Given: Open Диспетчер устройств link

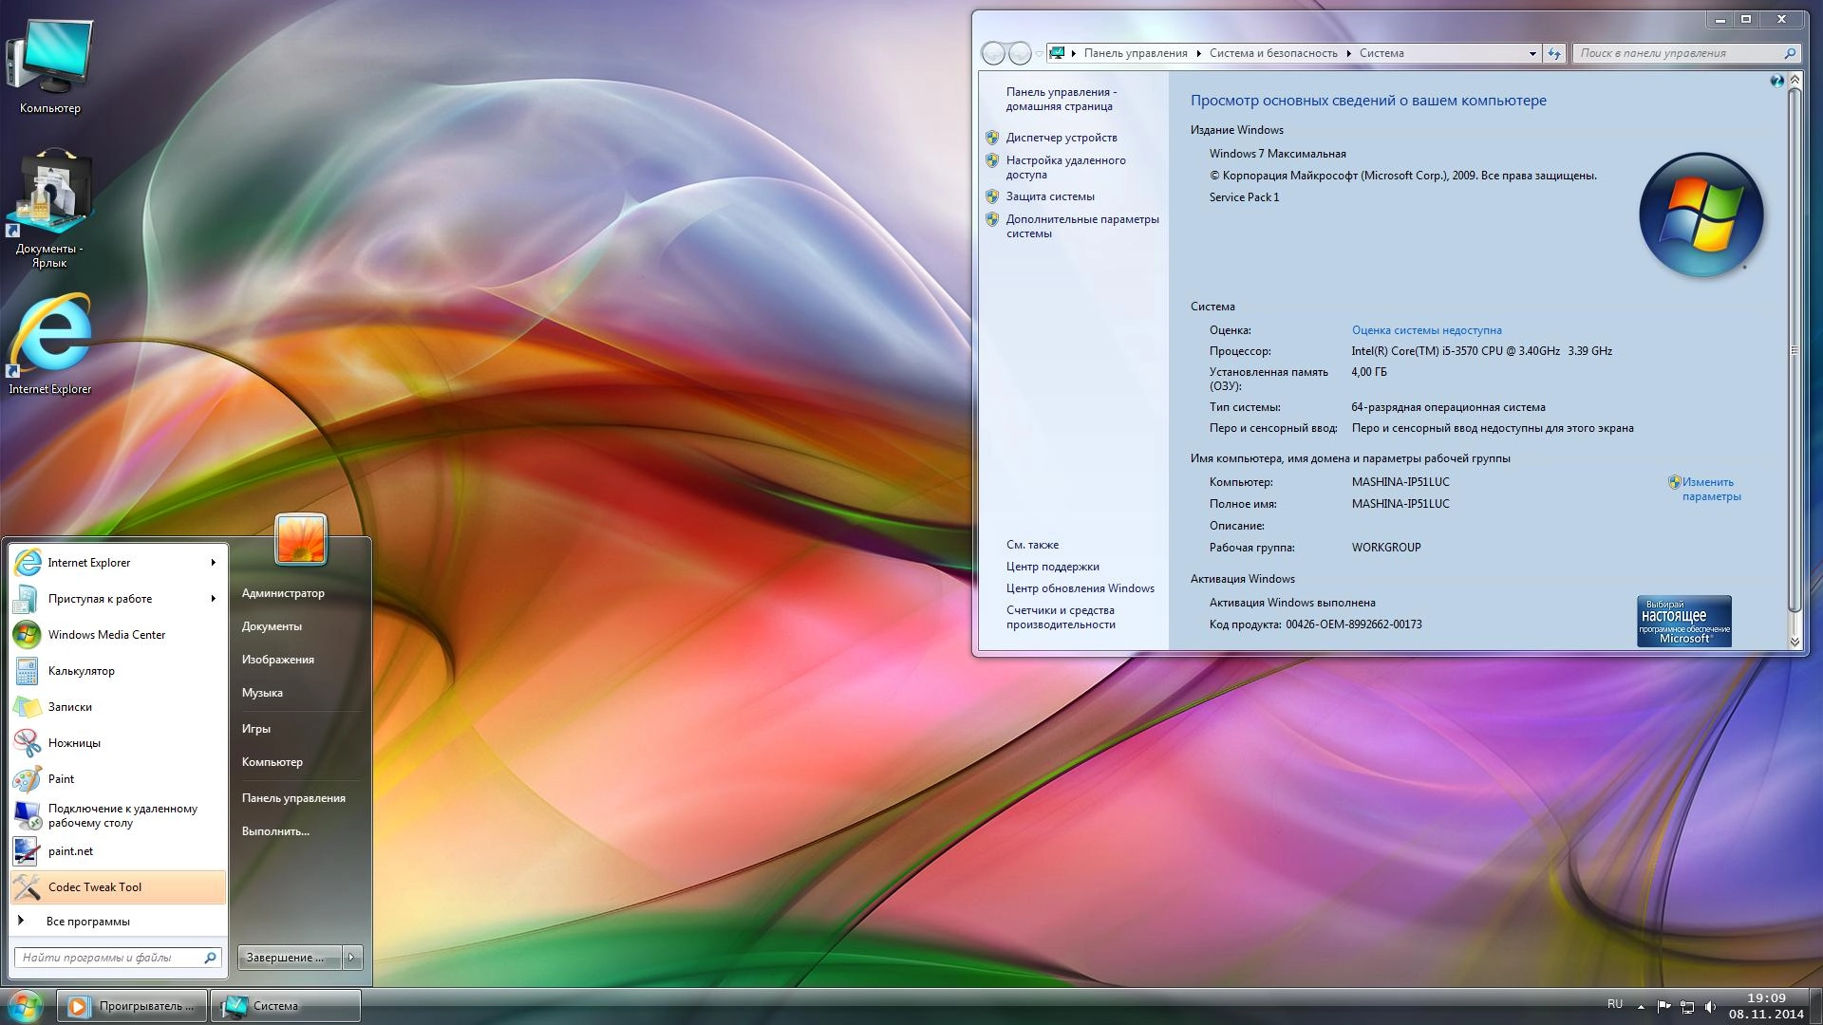Looking at the screenshot, I should click(1062, 138).
